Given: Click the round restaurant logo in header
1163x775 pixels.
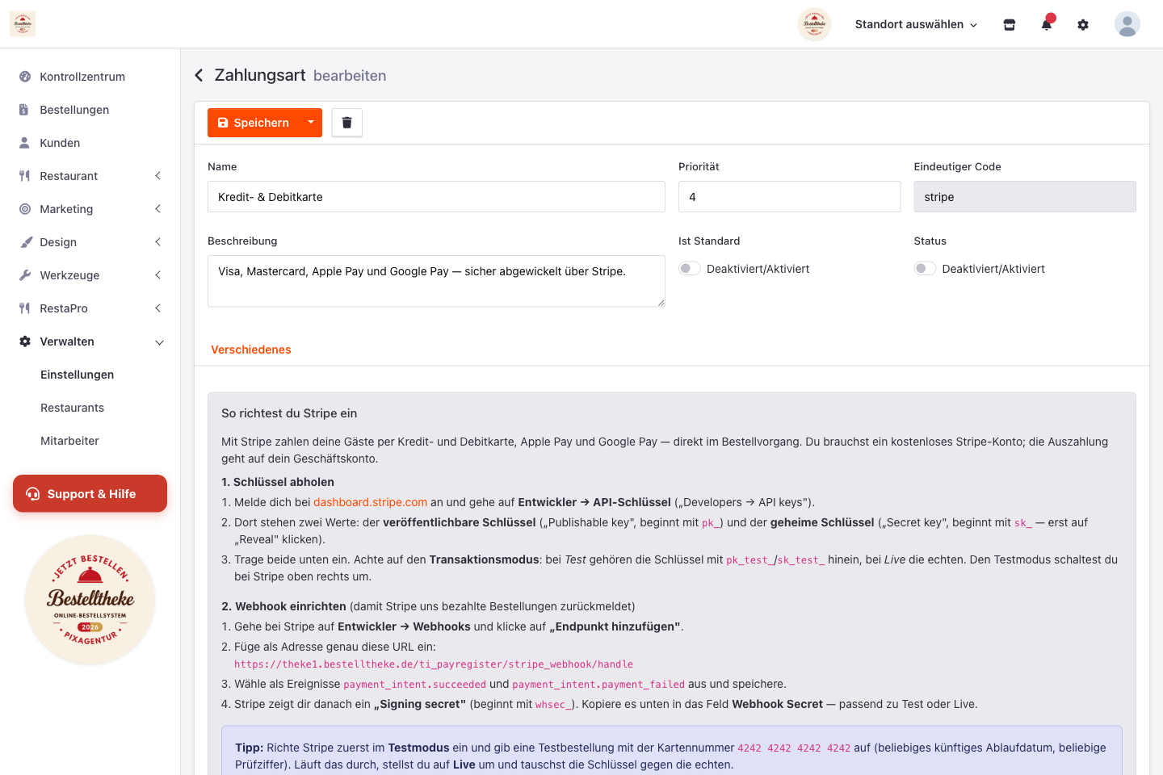Looking at the screenshot, I should tap(814, 24).
